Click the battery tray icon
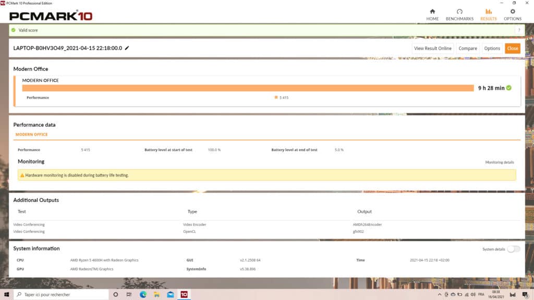 [460, 295]
